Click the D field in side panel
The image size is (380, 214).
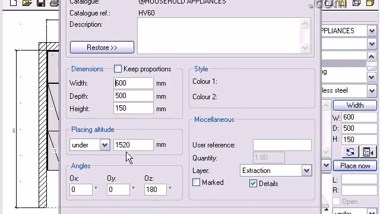click(360, 128)
